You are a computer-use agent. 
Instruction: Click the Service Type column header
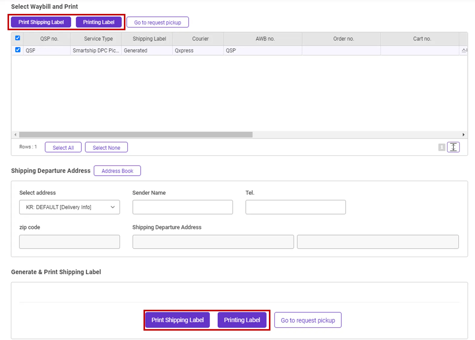pos(96,39)
